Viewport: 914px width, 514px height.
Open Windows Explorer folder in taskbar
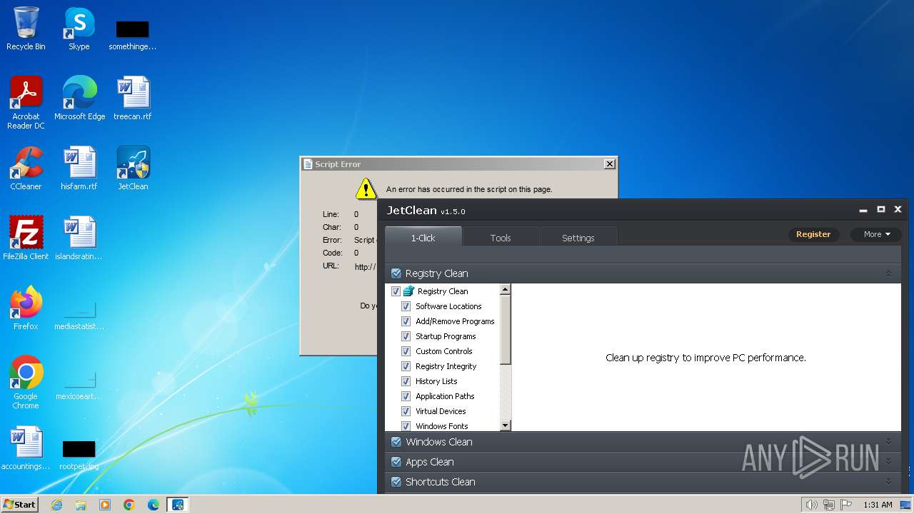coord(81,505)
